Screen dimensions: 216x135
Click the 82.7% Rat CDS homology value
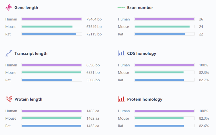tap(204, 80)
